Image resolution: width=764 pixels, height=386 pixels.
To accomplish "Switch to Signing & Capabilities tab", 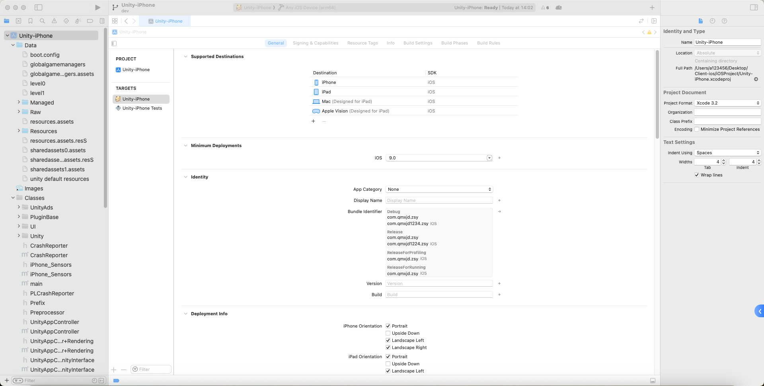I will [315, 43].
